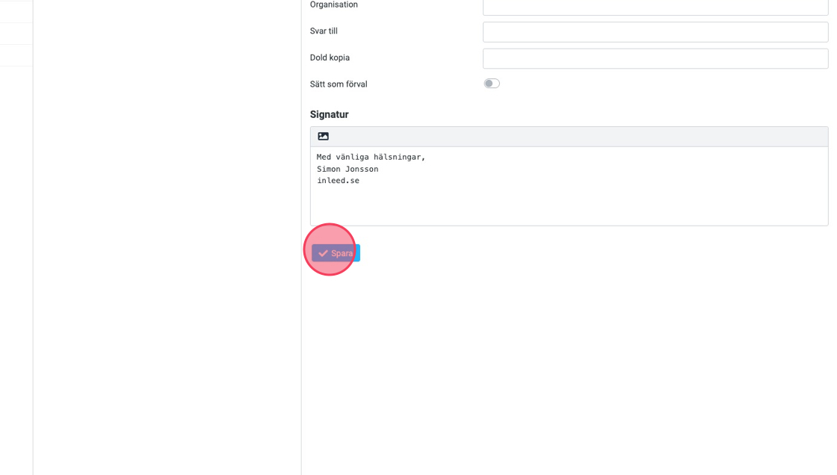Enable the Sätt som förval switch
This screenshot has width=837, height=475.
[491, 84]
